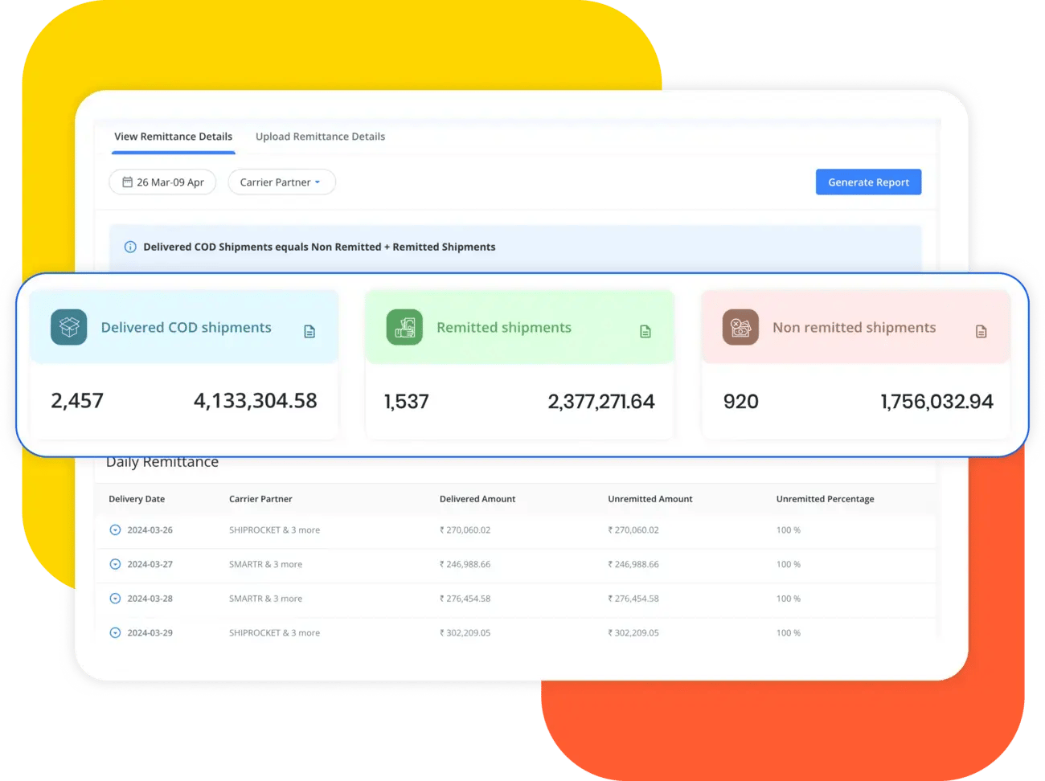Expand the Carrier Partner dropdown

pyautogui.click(x=281, y=182)
